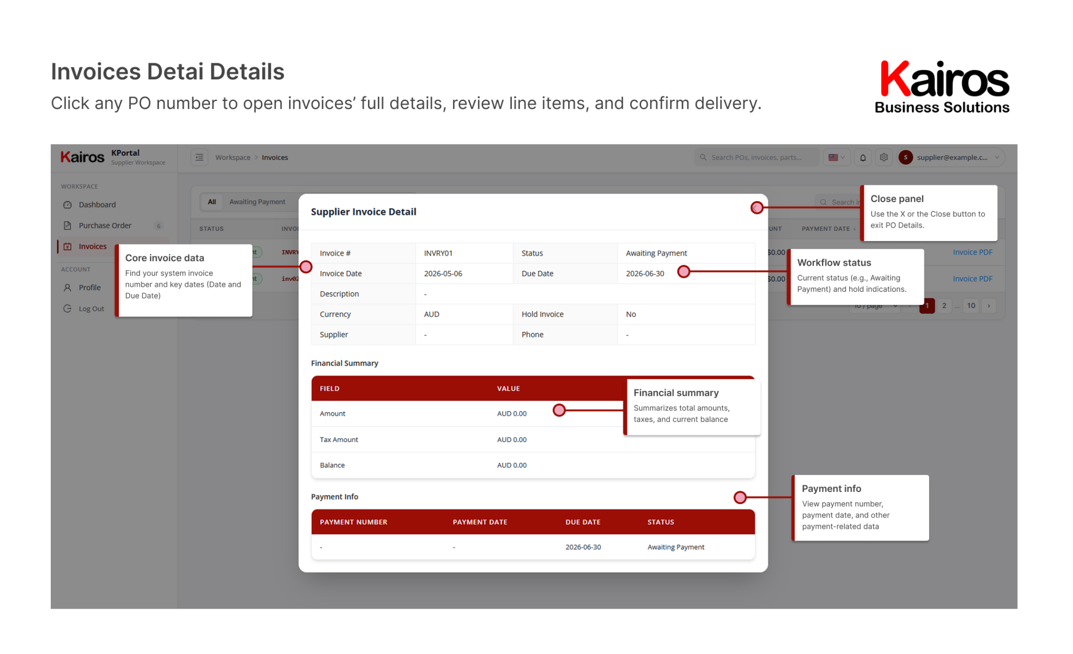Click the Payment Info due date 2026-06-30
Image resolution: width=1073 pixels, height=654 pixels.
(x=583, y=548)
